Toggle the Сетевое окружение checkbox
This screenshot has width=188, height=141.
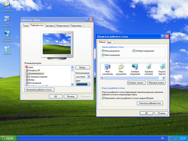134,51
